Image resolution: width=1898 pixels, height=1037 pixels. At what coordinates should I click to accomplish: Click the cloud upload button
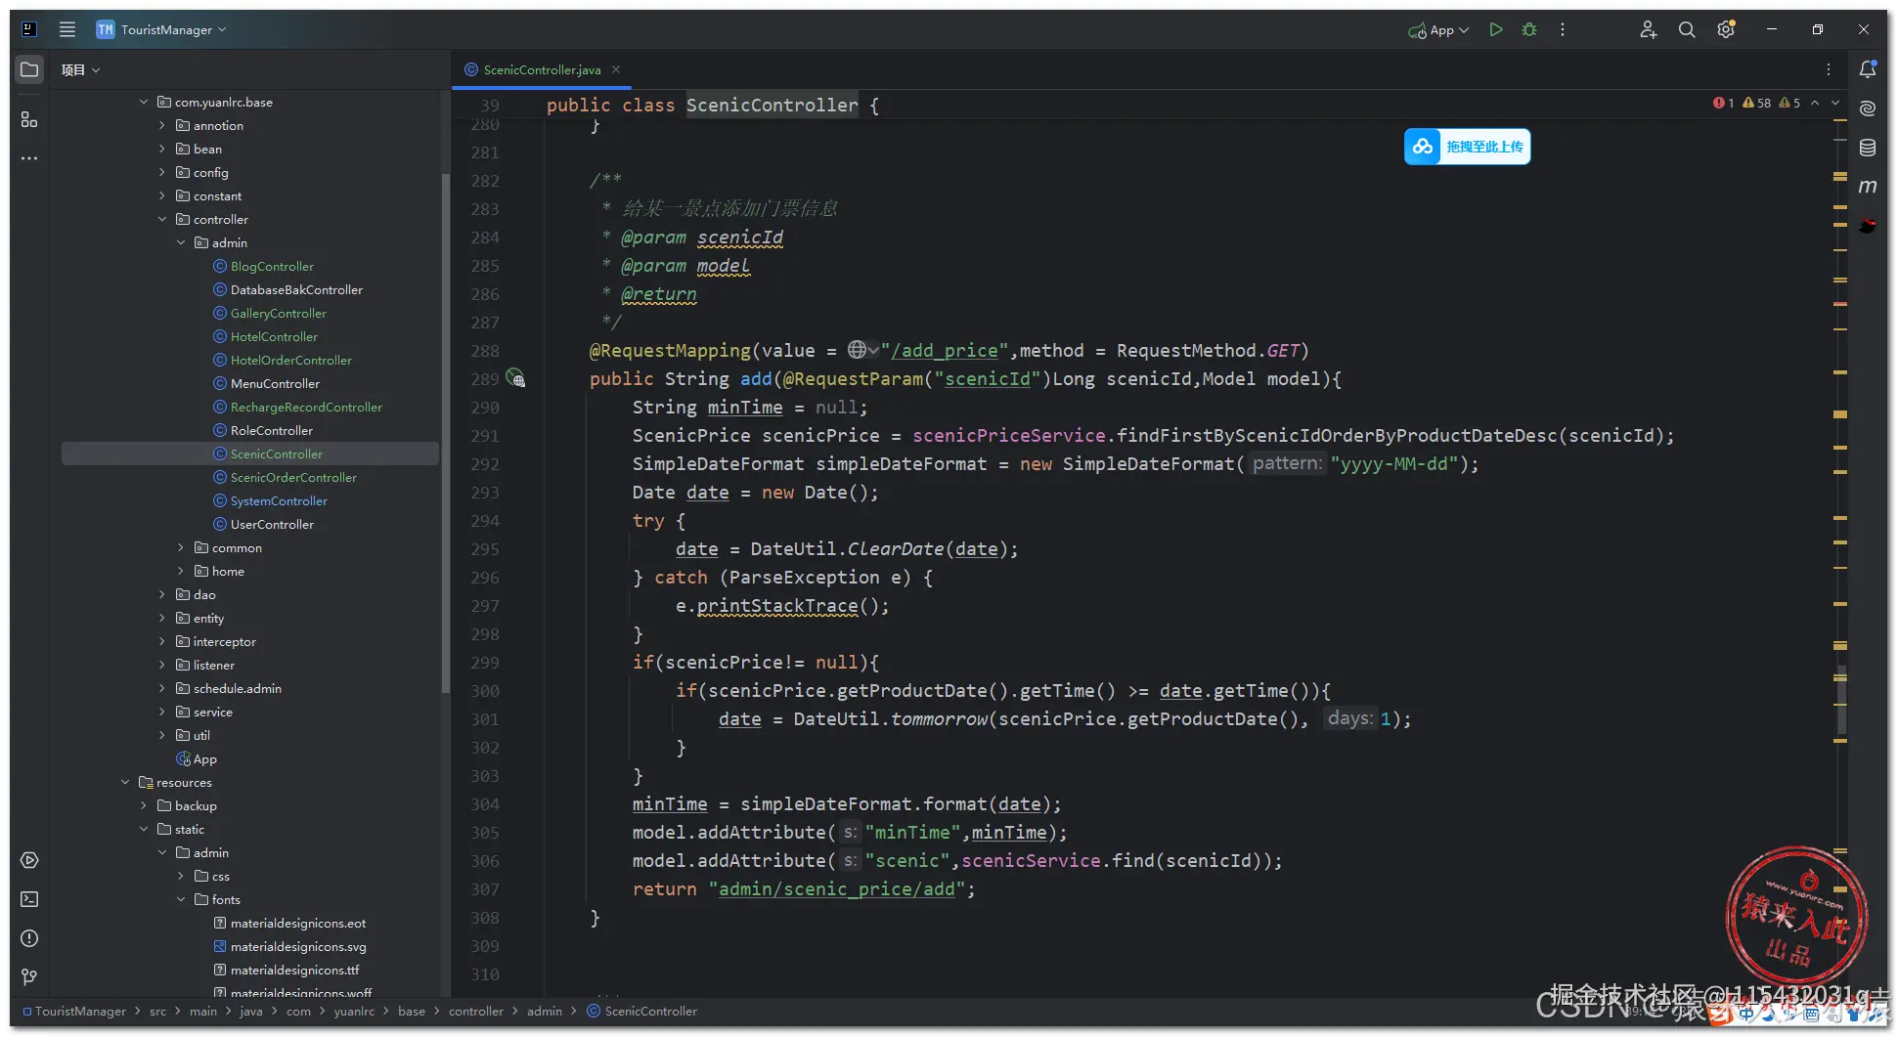point(1467,147)
